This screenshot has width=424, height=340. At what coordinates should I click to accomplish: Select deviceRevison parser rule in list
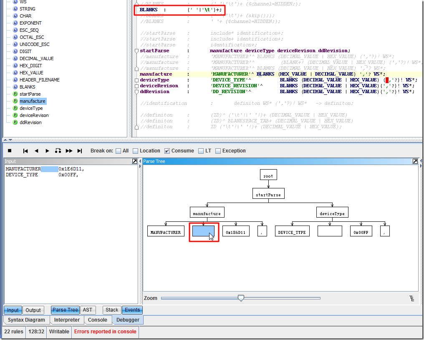pos(34,115)
